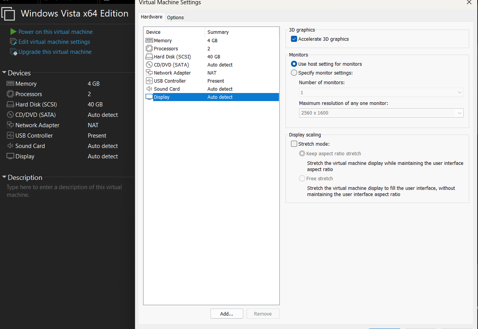
Task: Click the CD/DVD icon in the sidebar Devices panel
Action: [10, 115]
